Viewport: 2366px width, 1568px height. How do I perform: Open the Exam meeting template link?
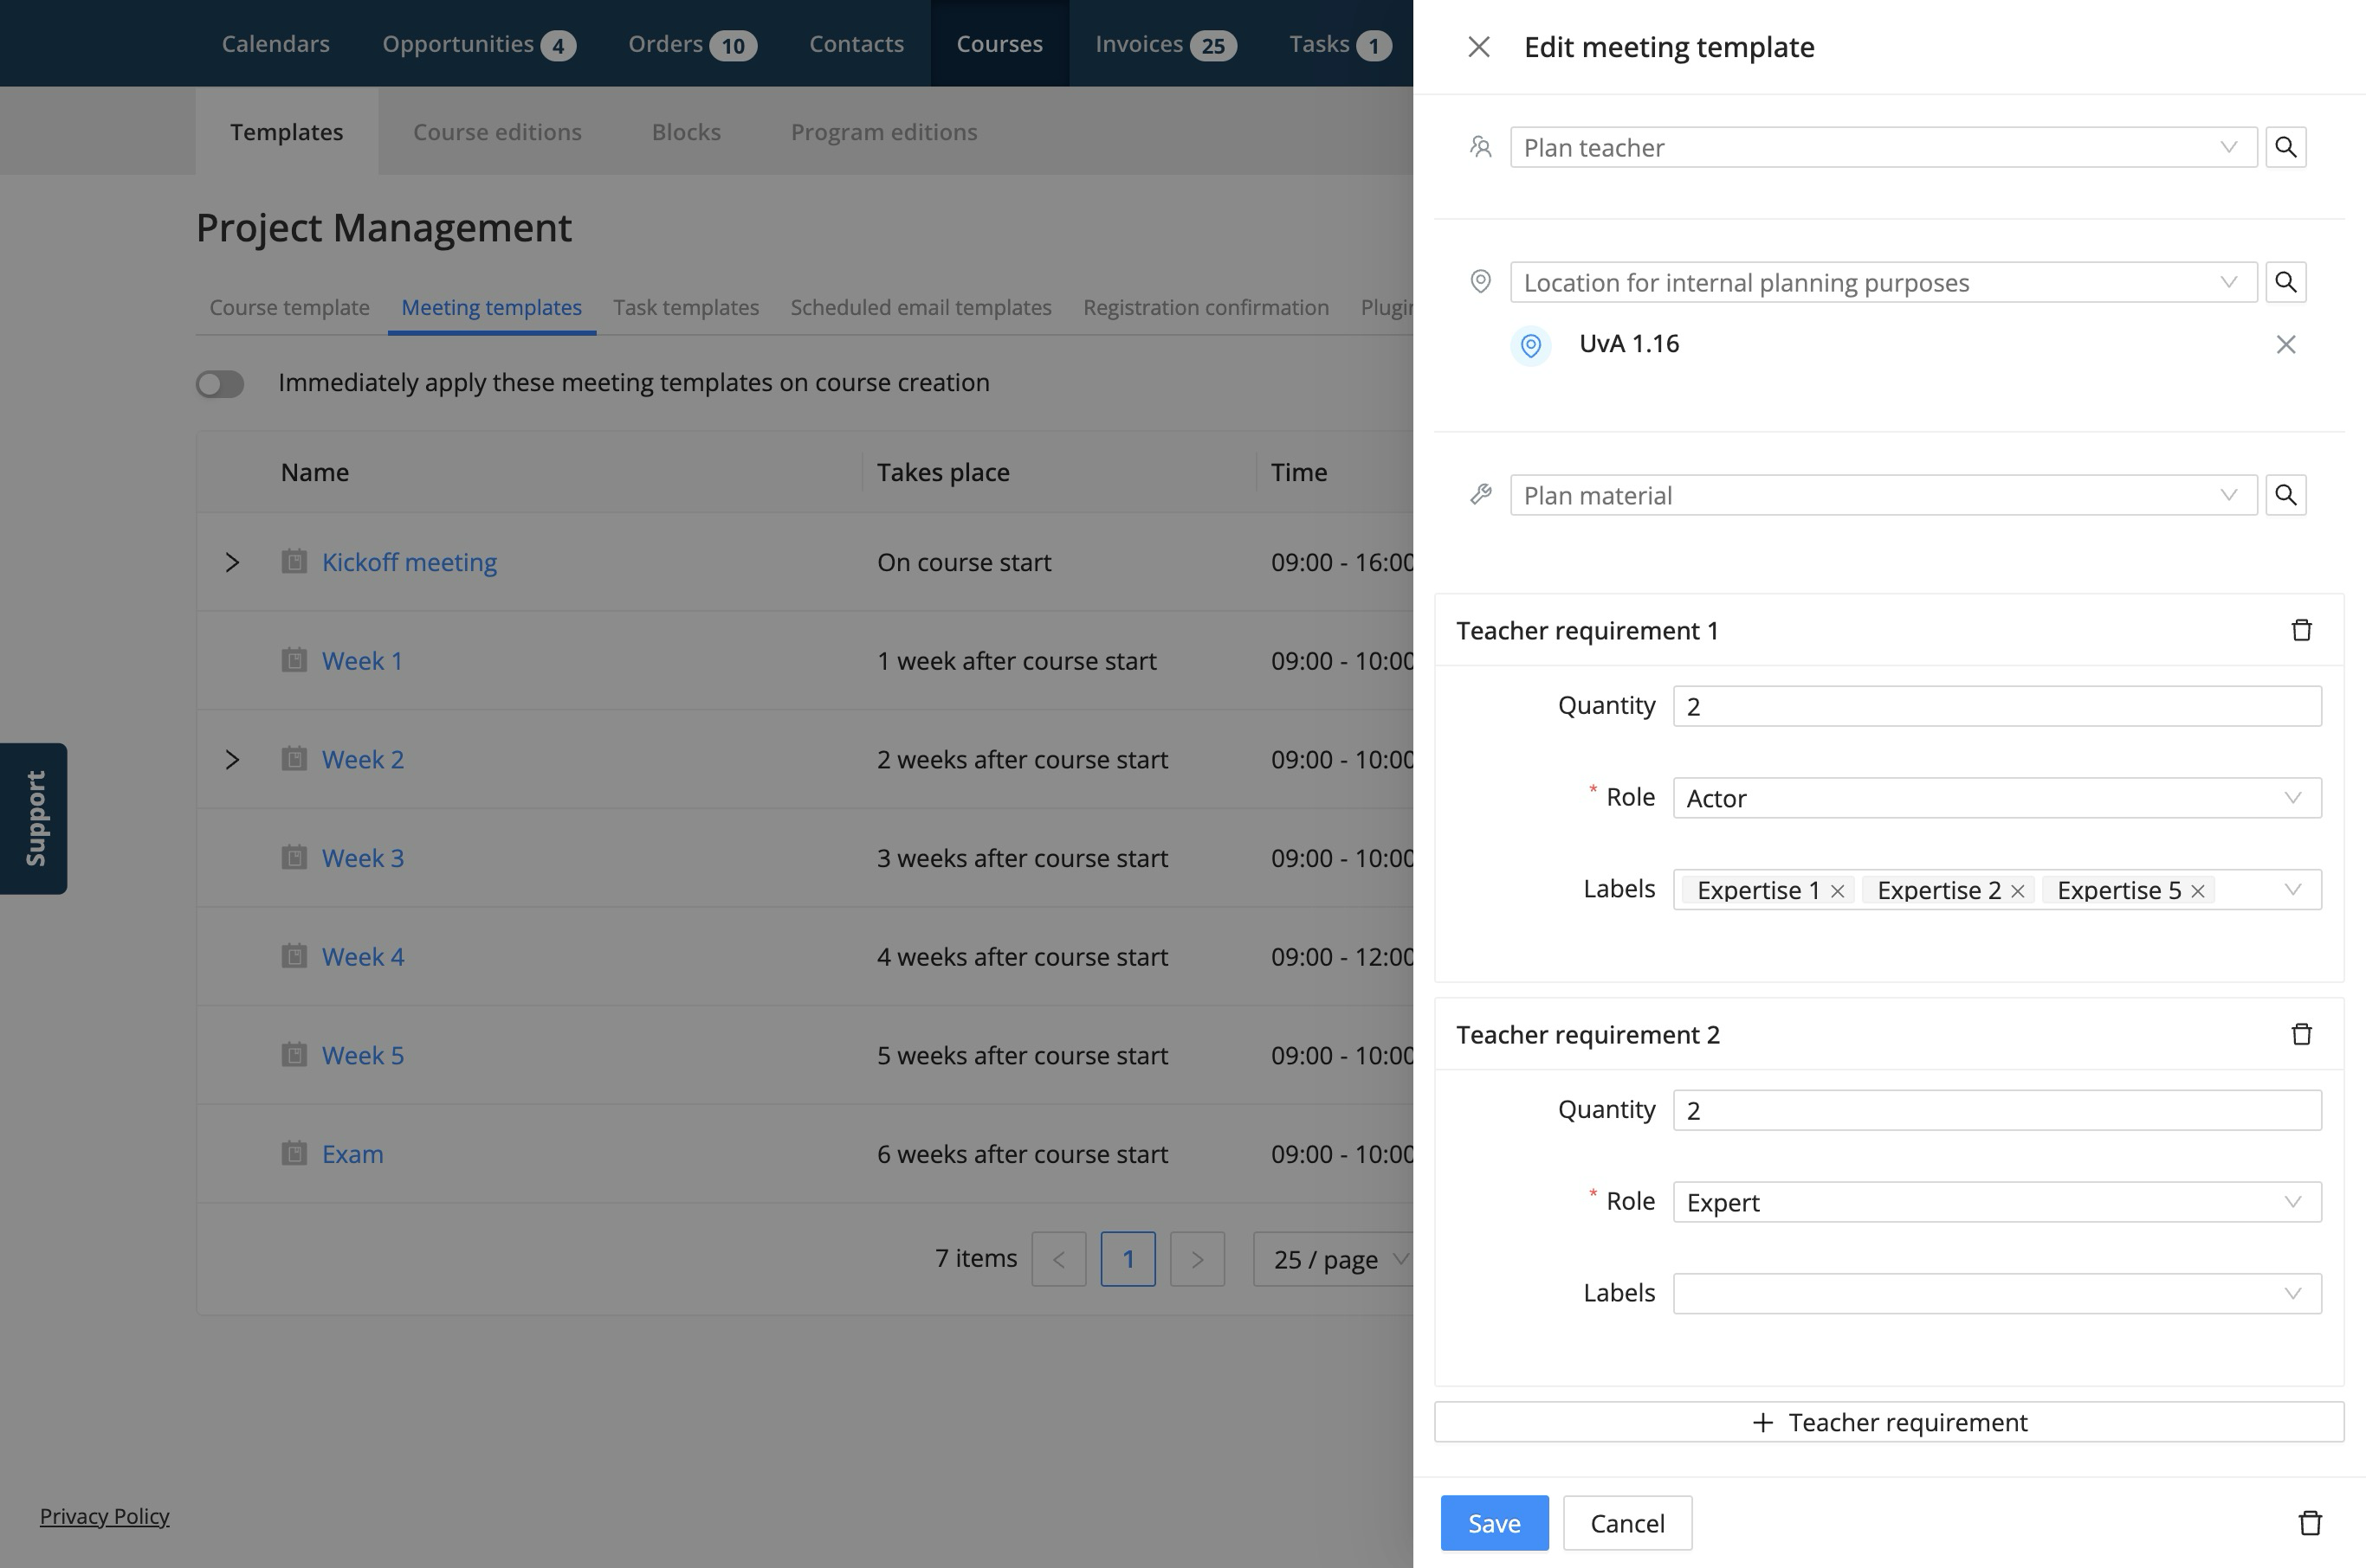(352, 1154)
